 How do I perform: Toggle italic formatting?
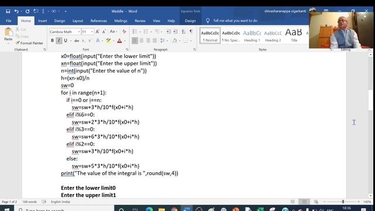[x=59, y=40]
